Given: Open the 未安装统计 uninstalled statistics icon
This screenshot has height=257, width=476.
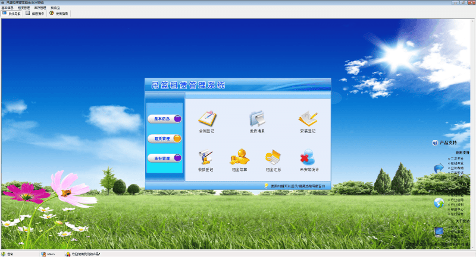Looking at the screenshot, I should coord(308,158).
